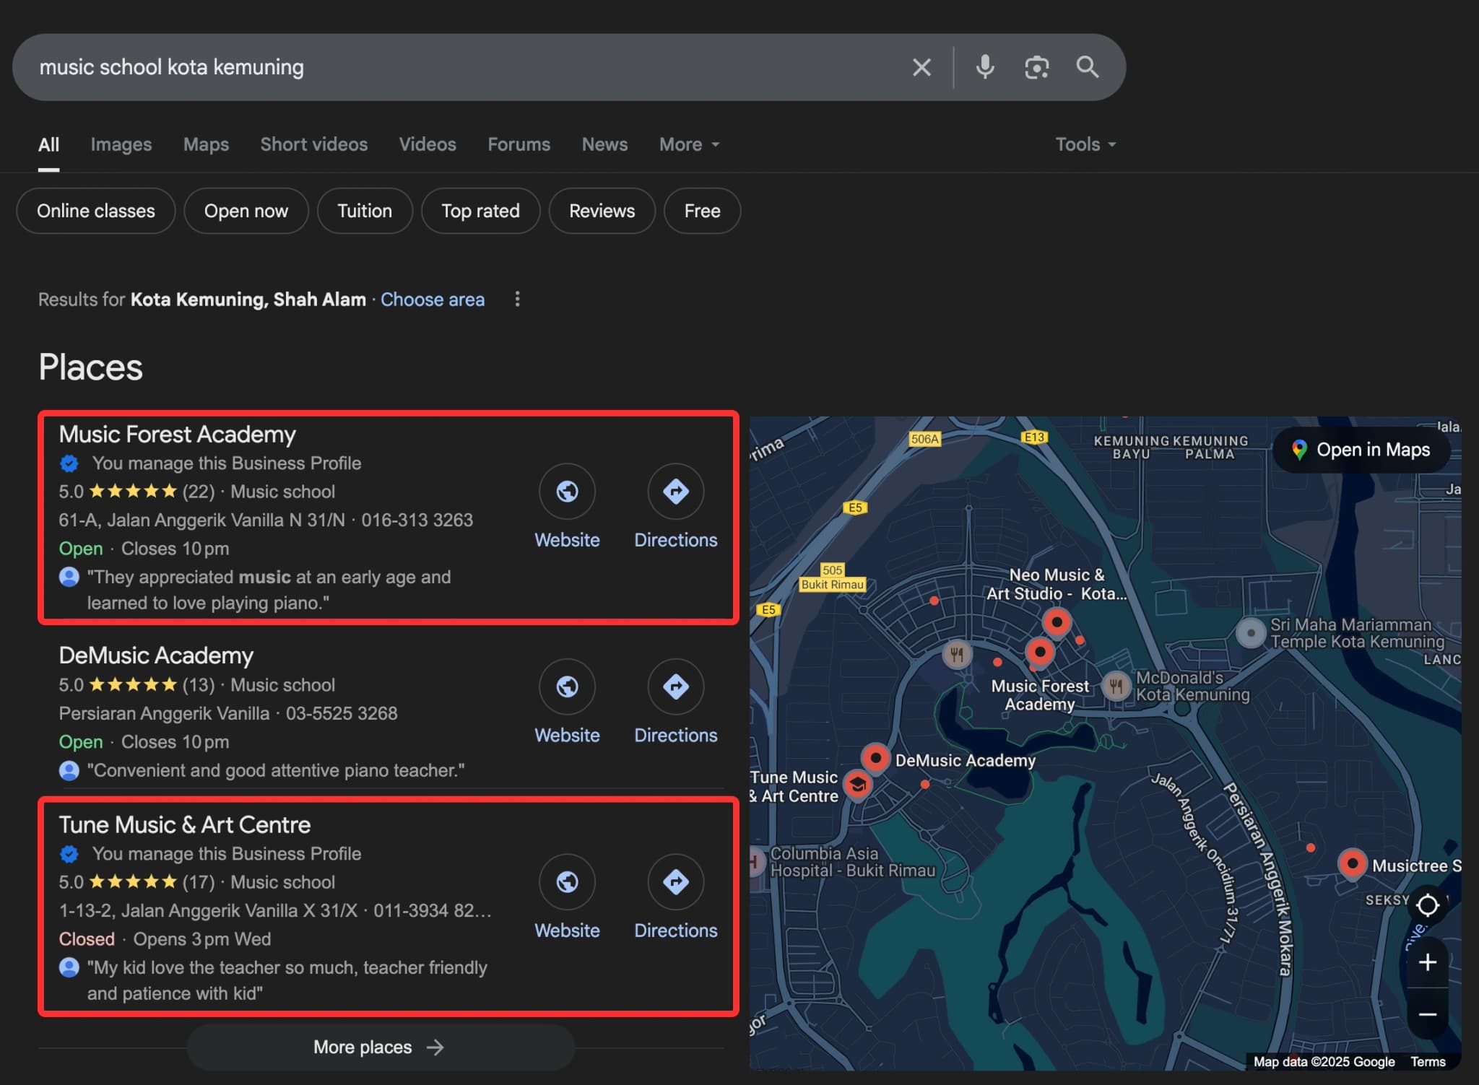Zoom in on the map
Screen dimensions: 1479x1085
coord(1427,962)
